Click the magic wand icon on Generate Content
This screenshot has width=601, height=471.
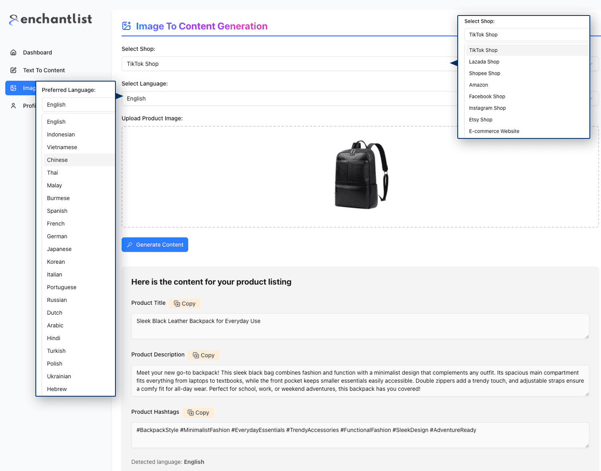(x=130, y=245)
